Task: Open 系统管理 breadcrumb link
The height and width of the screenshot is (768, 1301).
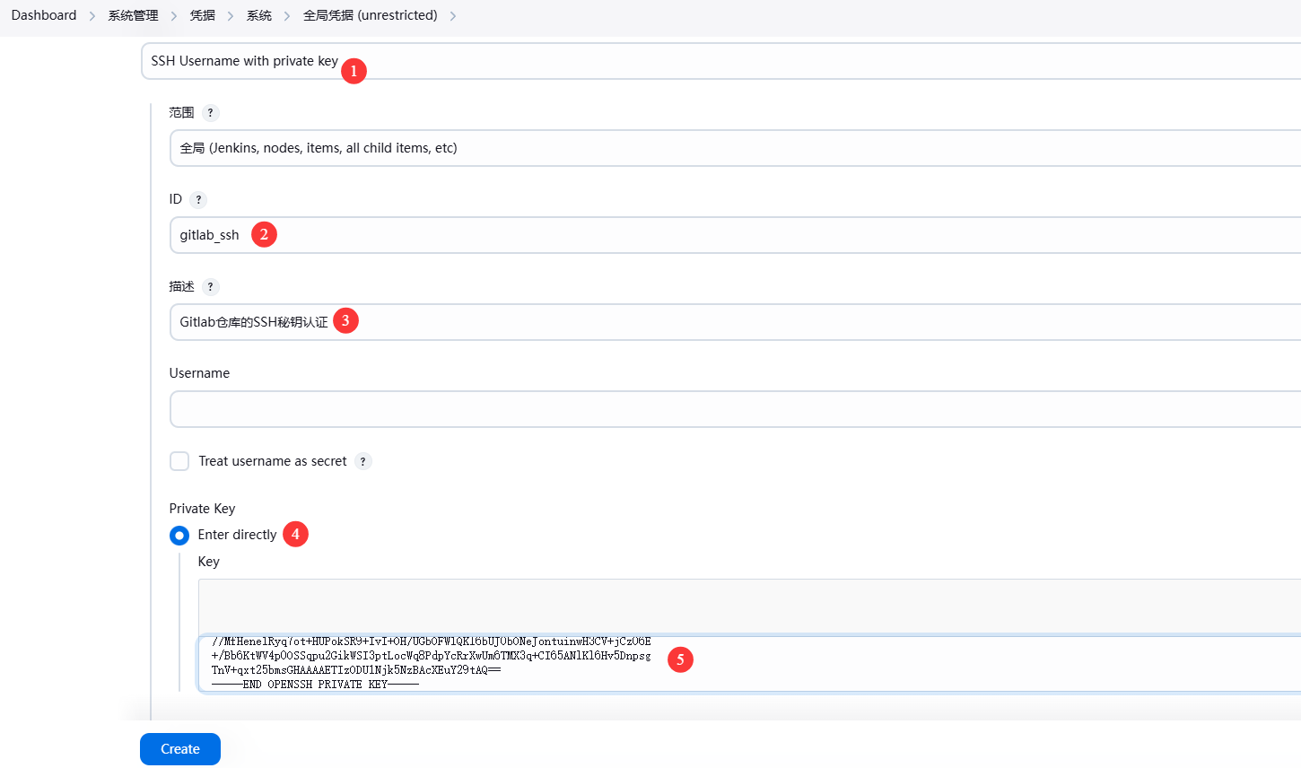Action: (133, 15)
